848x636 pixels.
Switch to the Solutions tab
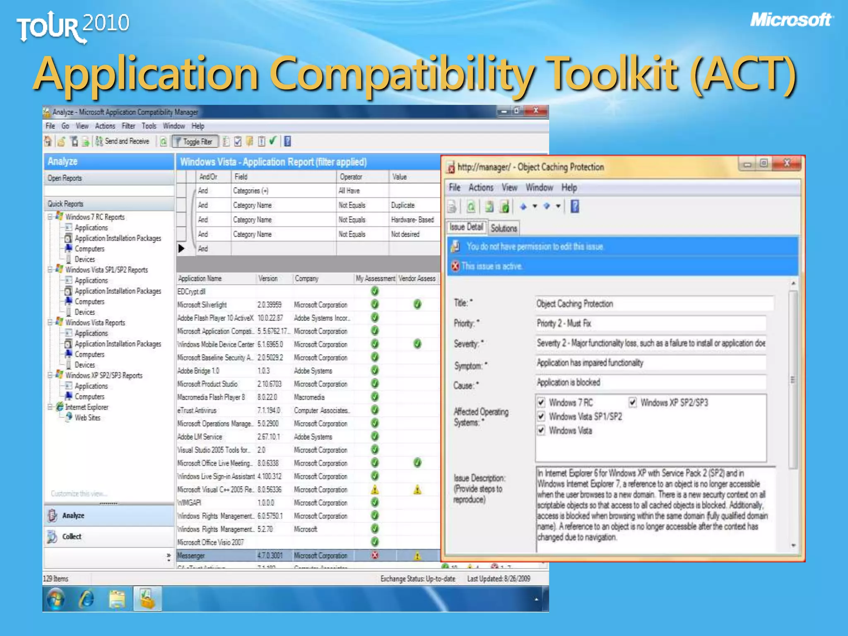pyautogui.click(x=503, y=228)
